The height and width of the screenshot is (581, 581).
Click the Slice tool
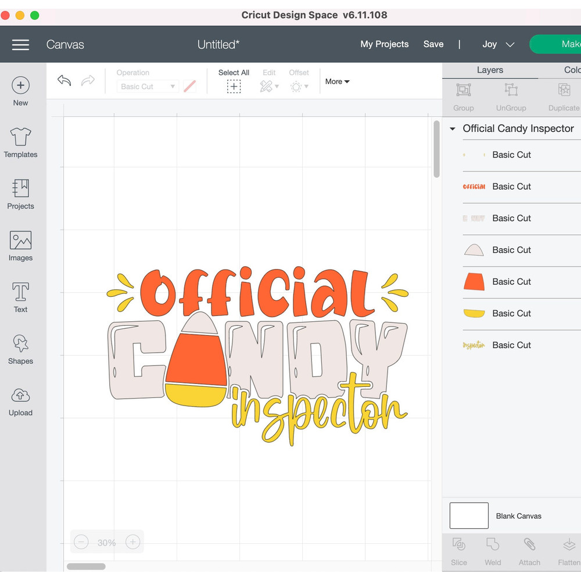pos(459,551)
